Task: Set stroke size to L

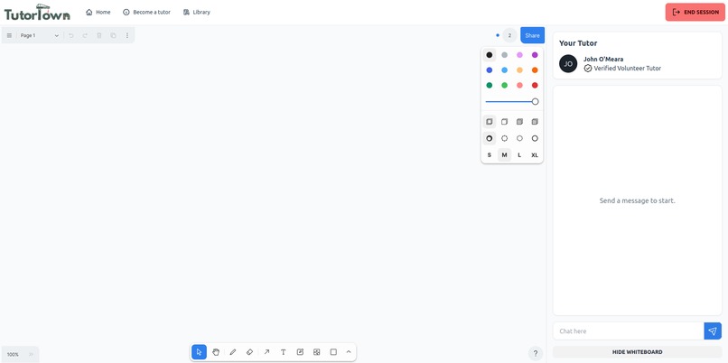Action: (x=519, y=155)
